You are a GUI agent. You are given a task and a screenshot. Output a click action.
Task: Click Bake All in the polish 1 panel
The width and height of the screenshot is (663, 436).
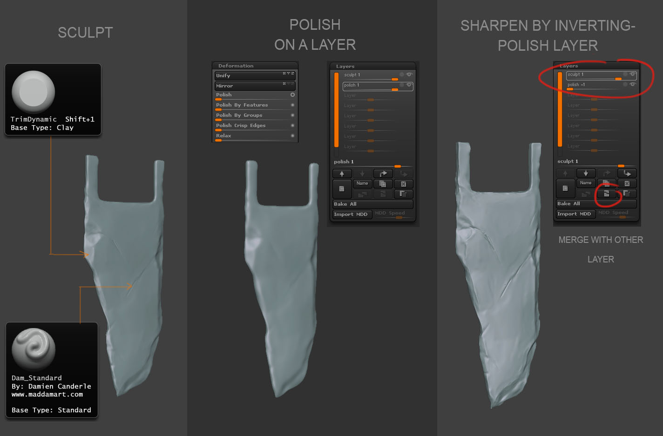(x=372, y=204)
